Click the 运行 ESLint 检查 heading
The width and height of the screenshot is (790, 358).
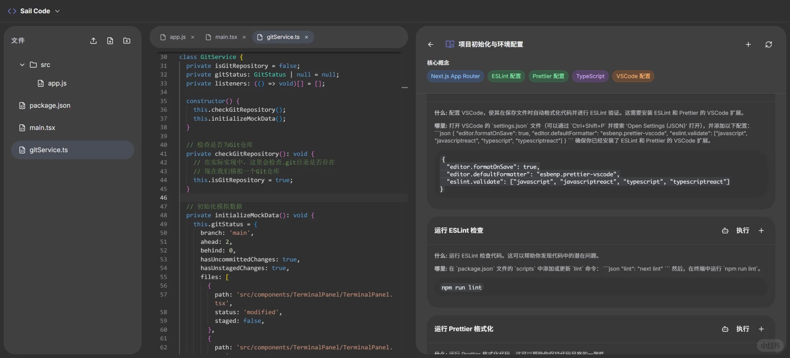459,230
